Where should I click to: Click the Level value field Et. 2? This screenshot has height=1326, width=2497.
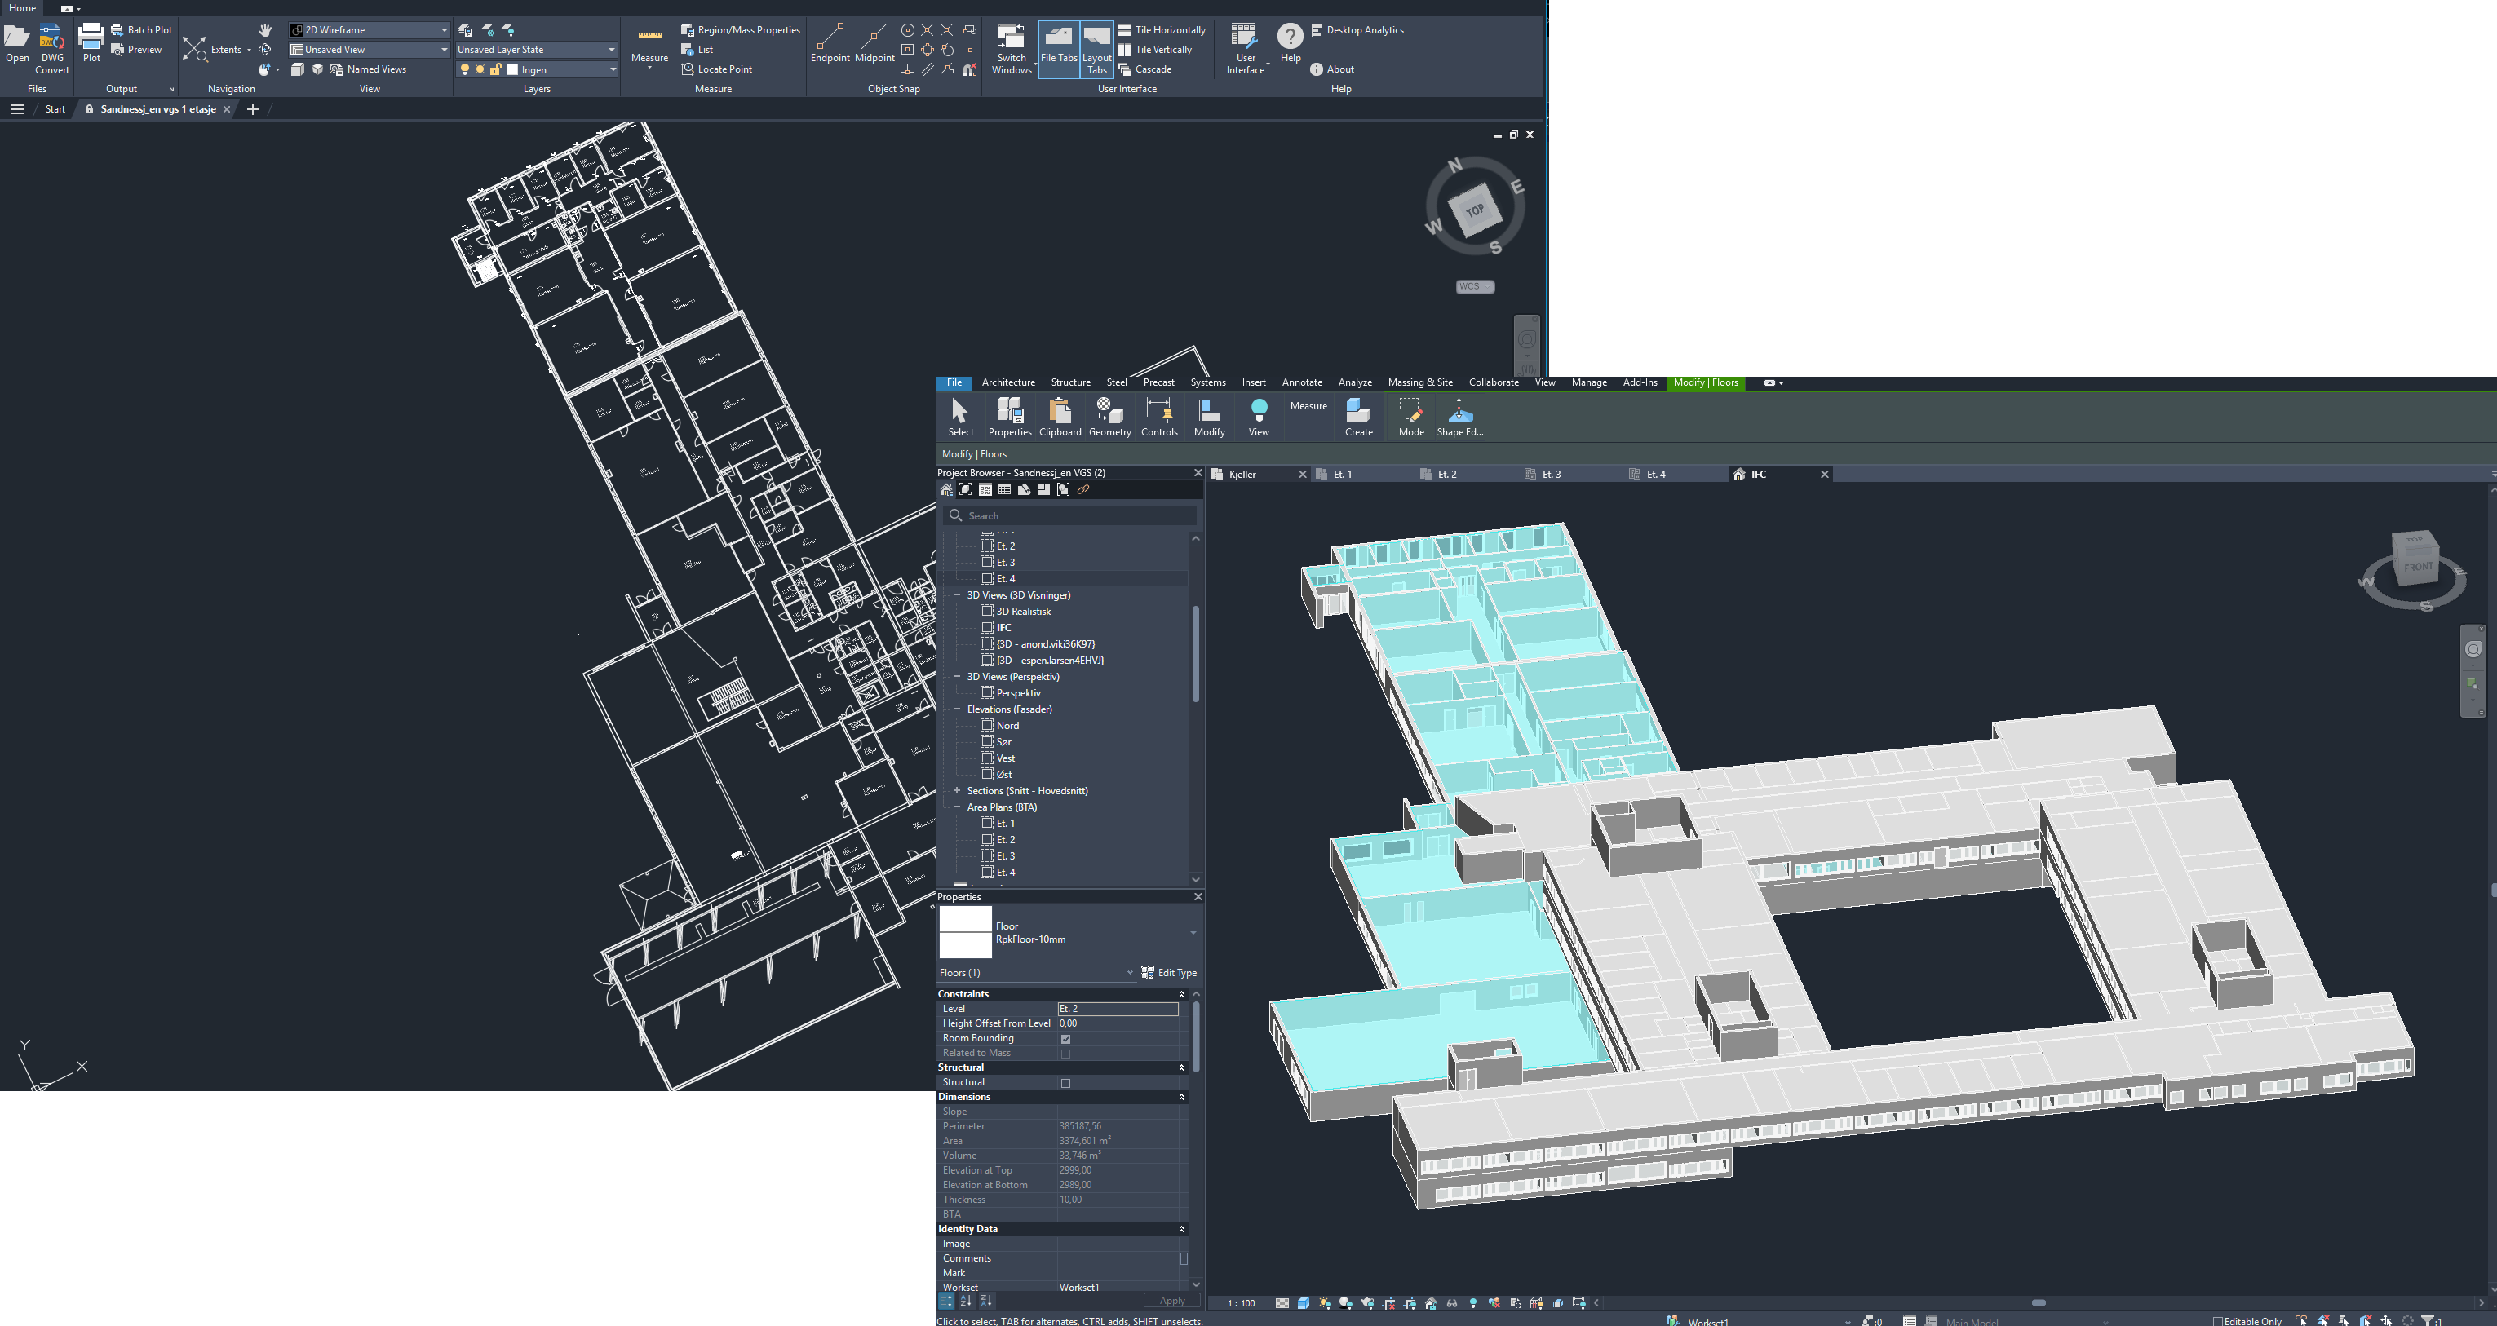1118,1009
